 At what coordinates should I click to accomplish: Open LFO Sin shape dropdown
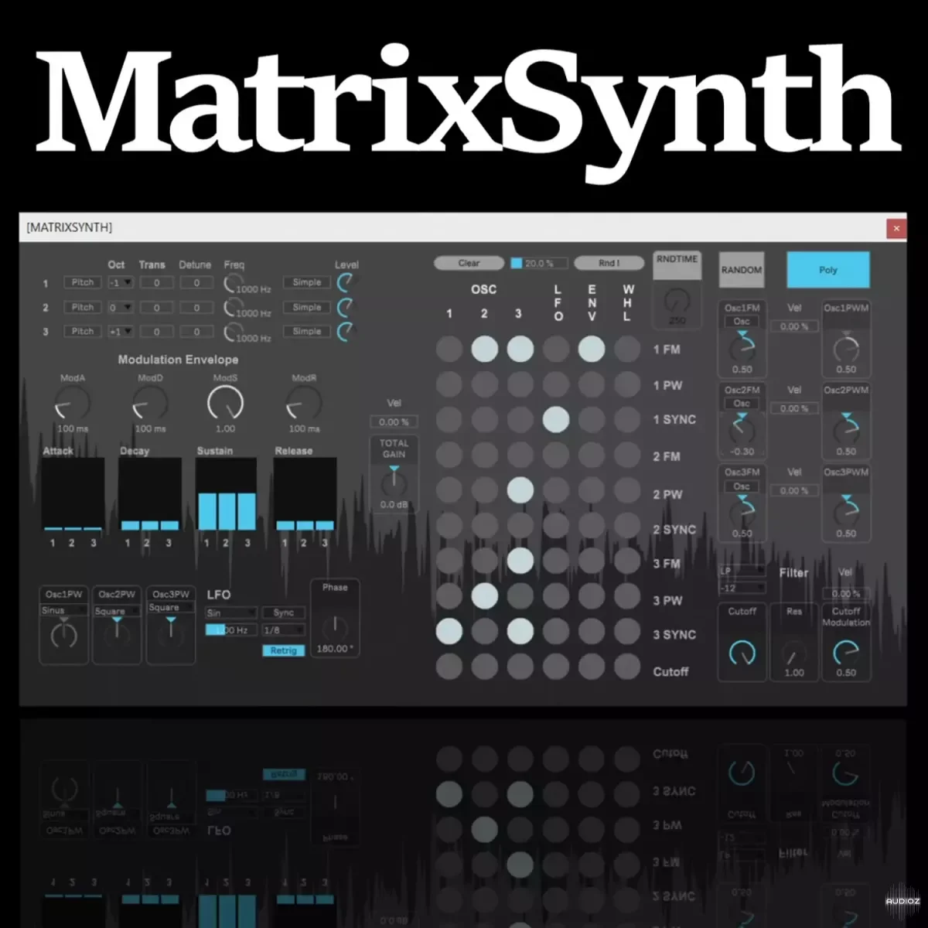click(231, 612)
